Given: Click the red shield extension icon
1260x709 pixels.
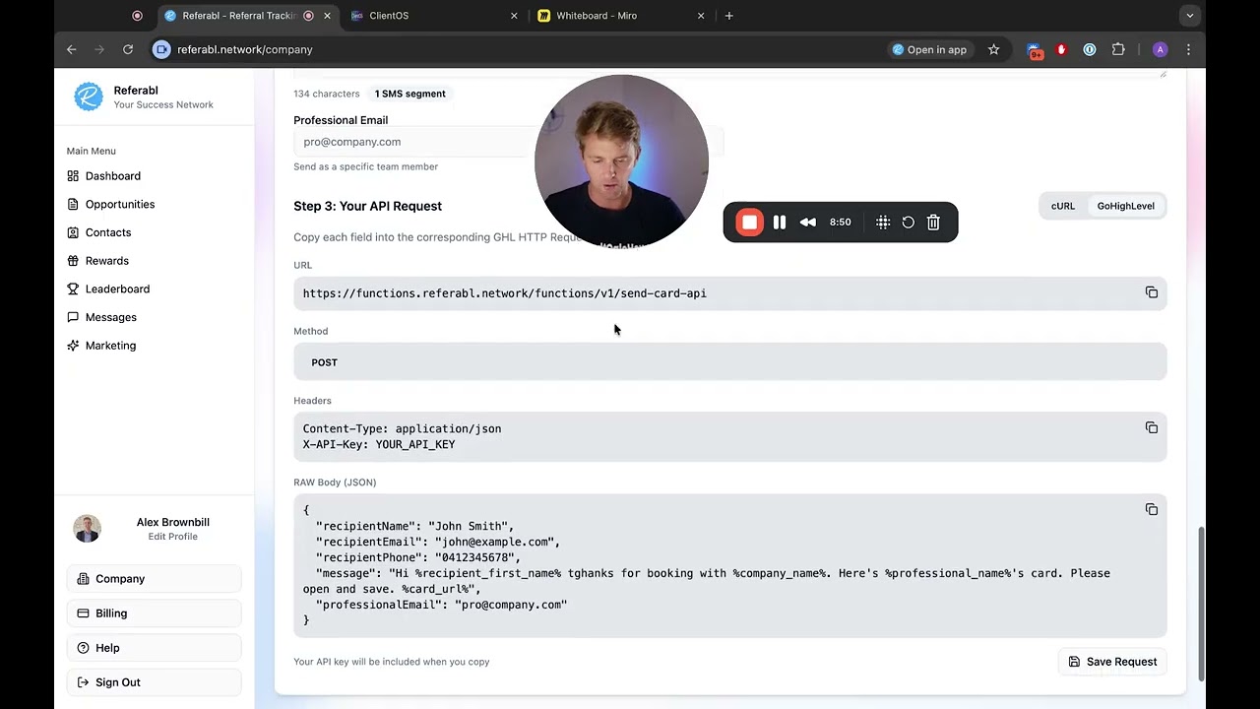Looking at the screenshot, I should [1061, 49].
